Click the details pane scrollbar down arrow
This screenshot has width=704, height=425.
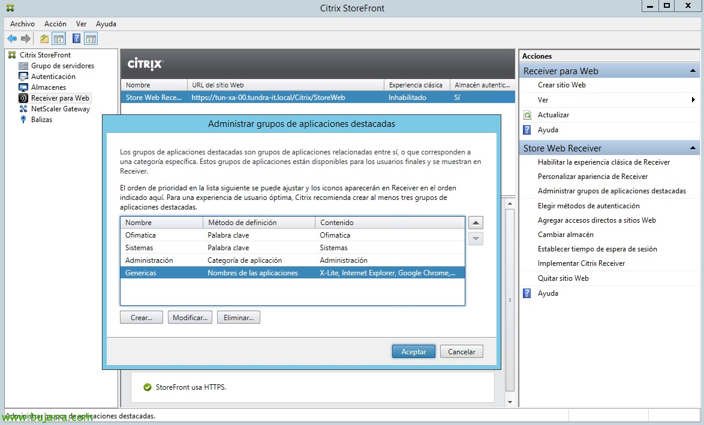pos(510,402)
